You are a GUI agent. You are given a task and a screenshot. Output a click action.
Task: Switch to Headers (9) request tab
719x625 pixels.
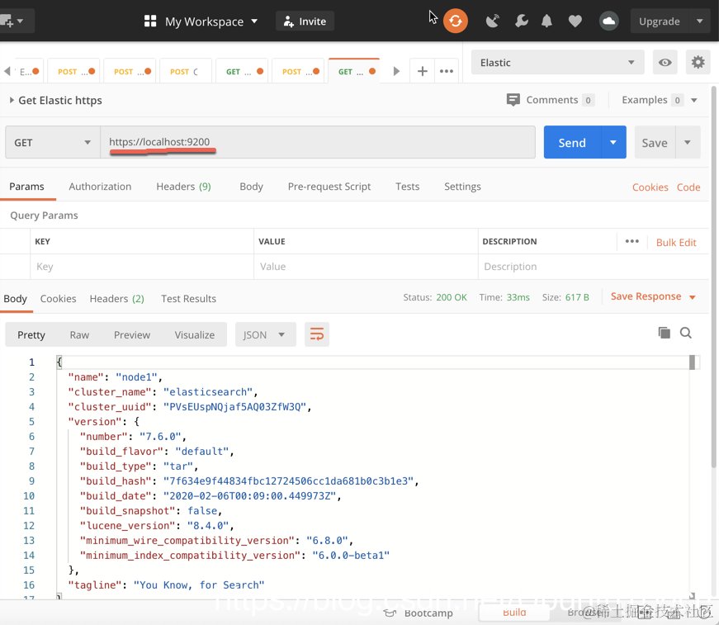(183, 187)
